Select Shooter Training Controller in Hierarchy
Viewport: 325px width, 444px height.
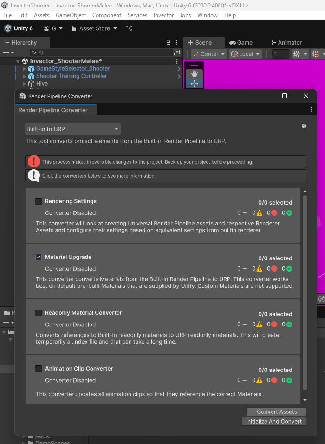coord(71,76)
